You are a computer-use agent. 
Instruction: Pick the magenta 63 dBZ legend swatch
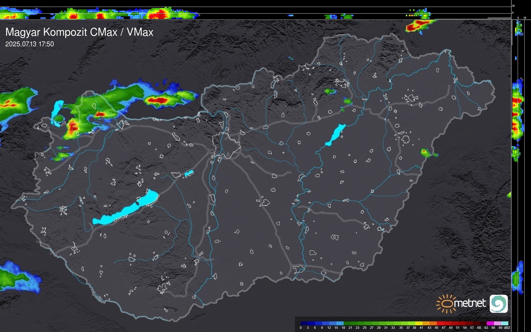[x=490, y=323]
